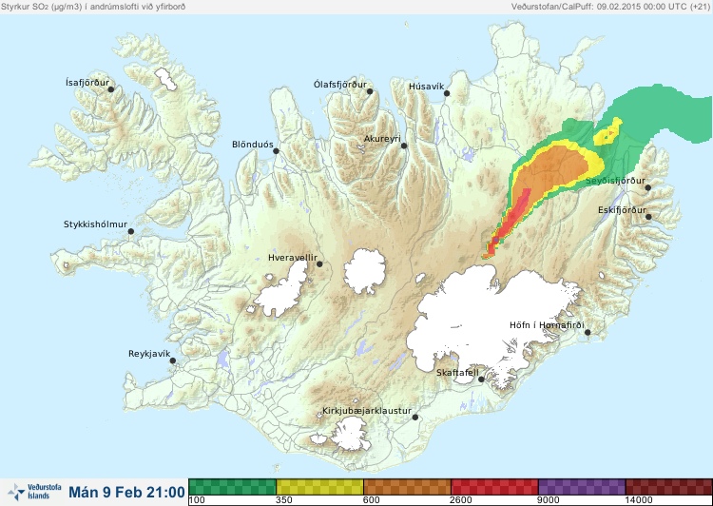The height and width of the screenshot is (506, 713).
Task: Click the 'Húsavík' map label
Action: click(426, 86)
